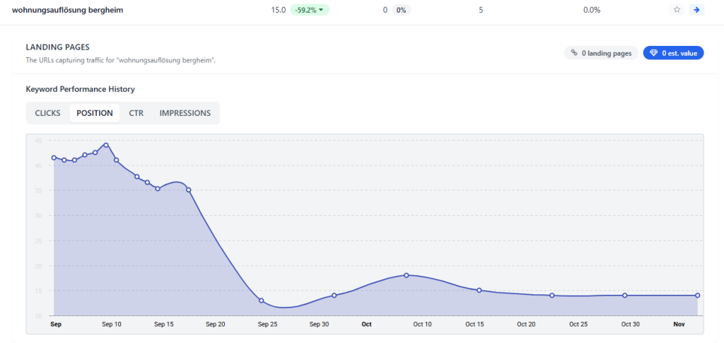Click the Keyword Performance History heading

[80, 89]
